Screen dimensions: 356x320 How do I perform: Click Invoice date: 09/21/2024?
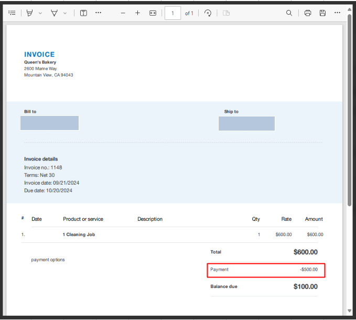coord(51,183)
